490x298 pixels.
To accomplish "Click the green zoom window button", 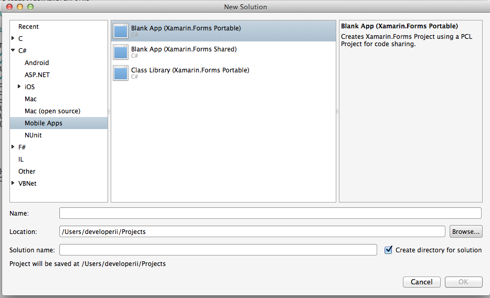I will [x=30, y=7].
